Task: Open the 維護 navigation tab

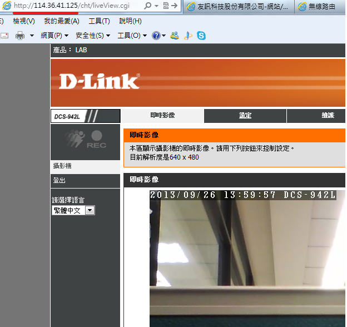Action: coord(328,116)
